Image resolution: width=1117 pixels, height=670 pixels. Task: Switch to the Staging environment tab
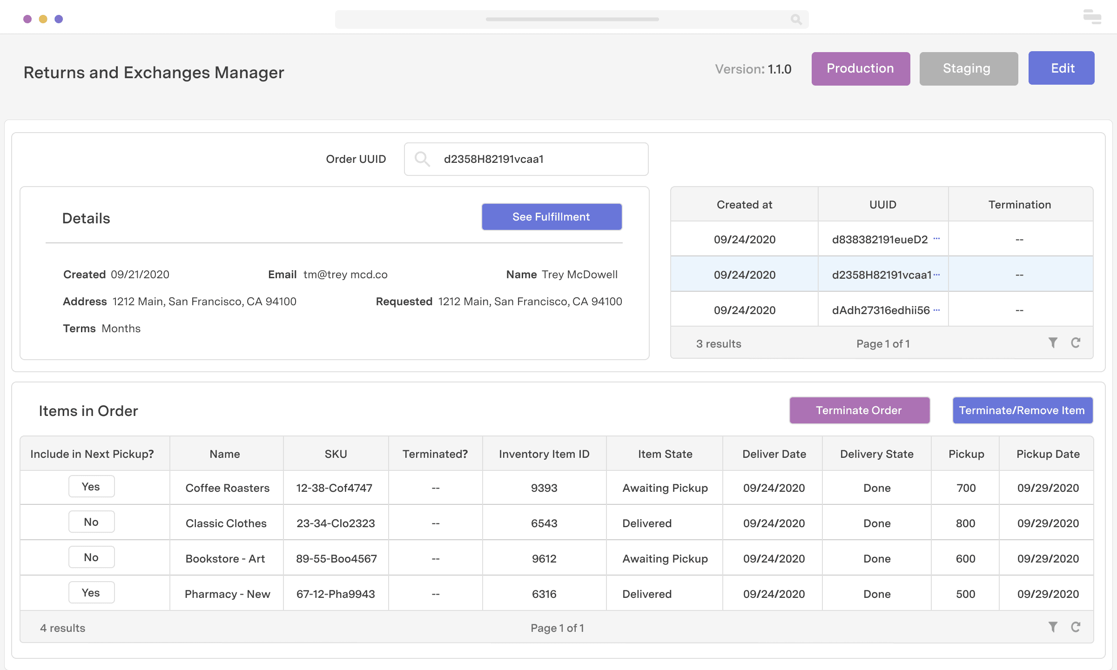pyautogui.click(x=968, y=68)
